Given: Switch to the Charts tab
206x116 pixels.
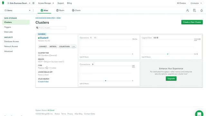Looking at the screenshot, I should pyautogui.click(x=76, y=10).
